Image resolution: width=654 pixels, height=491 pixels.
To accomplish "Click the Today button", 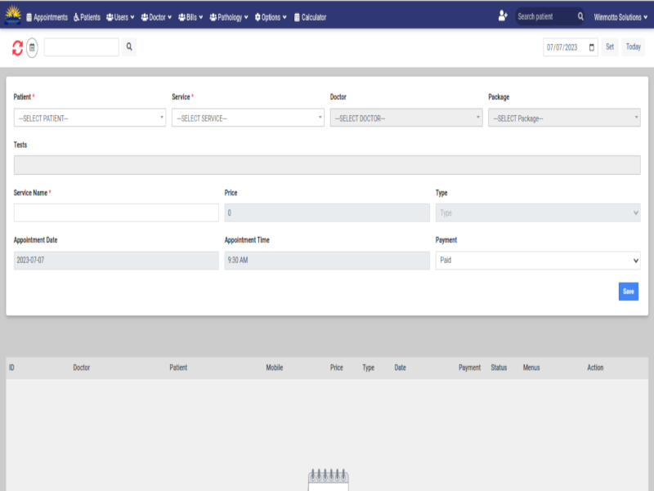I will tap(633, 47).
